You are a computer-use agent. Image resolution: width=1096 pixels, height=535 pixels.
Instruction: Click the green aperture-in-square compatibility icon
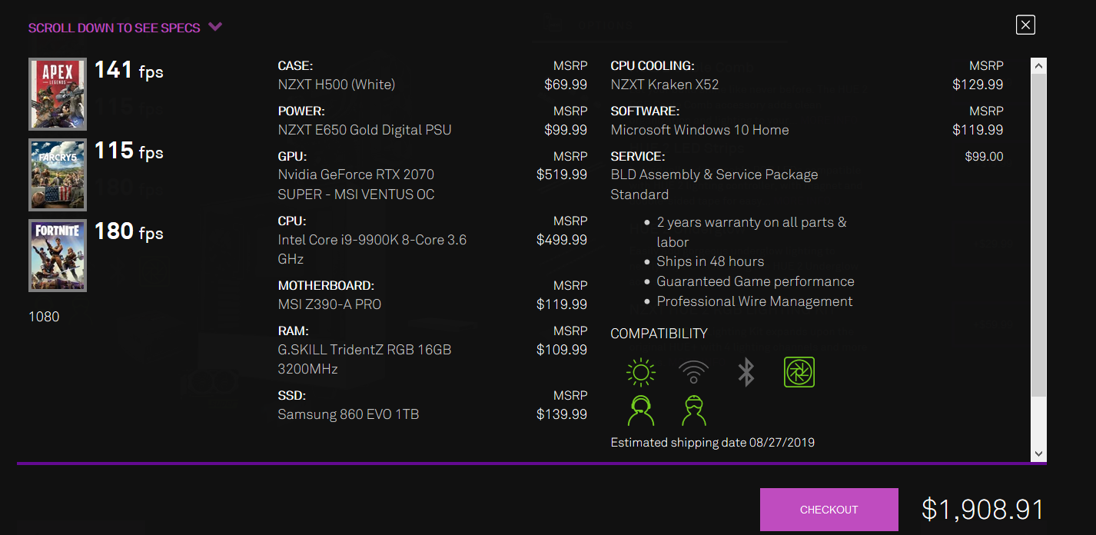click(799, 373)
